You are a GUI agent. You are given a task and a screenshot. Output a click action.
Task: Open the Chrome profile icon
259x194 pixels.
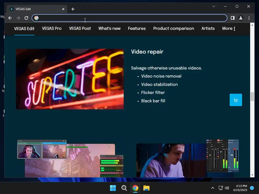[241, 18]
